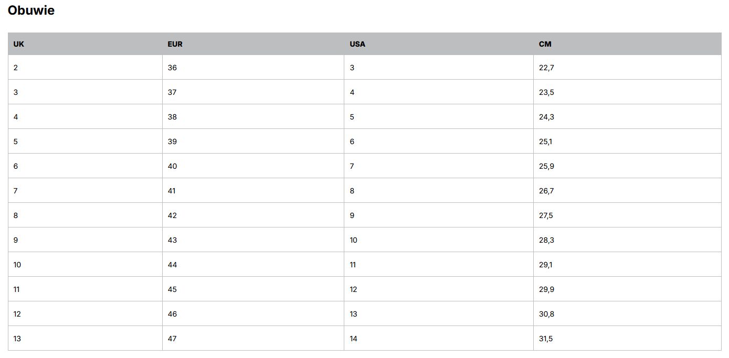Click CM value 26,7 cell
Screen dimensions: 729x358
[546, 191]
